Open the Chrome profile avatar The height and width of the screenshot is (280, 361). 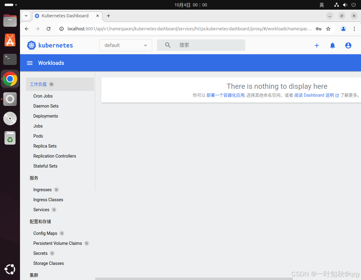[x=343, y=29]
